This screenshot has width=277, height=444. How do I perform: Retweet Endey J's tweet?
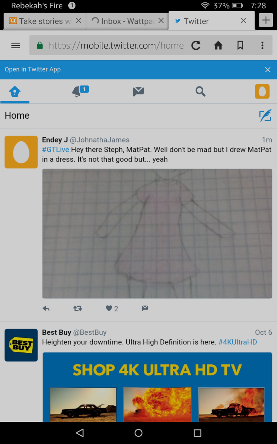click(78, 308)
